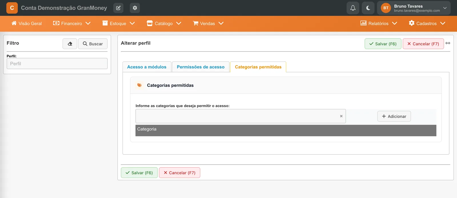
Task: Expand Bruno Tavares user menu chevron
Action: 445,8
